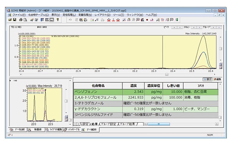Click the 濃度 column header
The width and height of the screenshot is (231, 141).
pyautogui.click(x=133, y=86)
